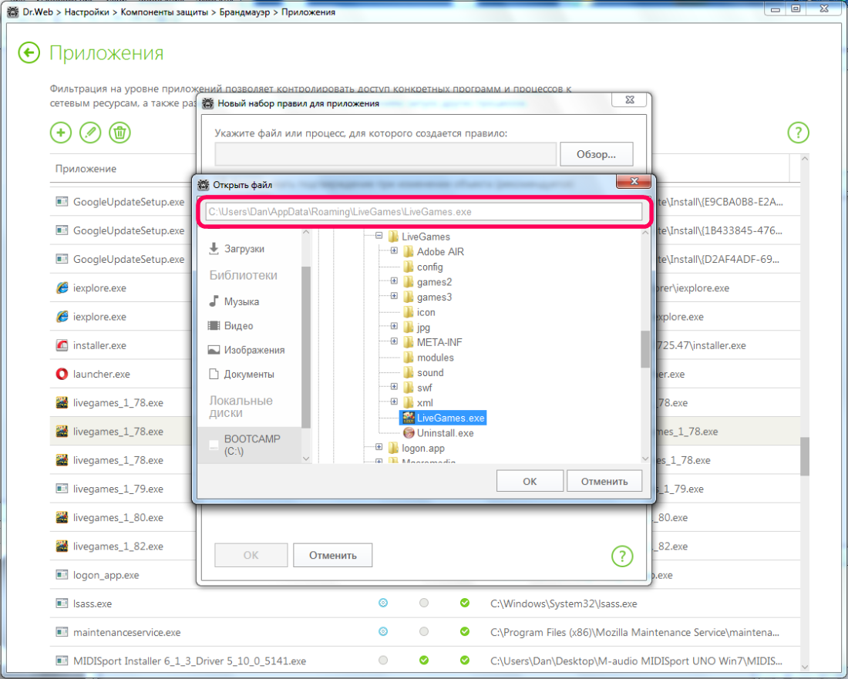Viewport: 848px width, 679px height.
Task: Click Обзор... browse button
Action: click(x=596, y=154)
